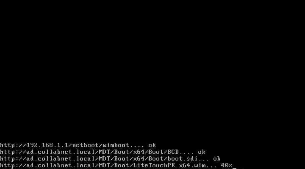Click the BCD filename in second line
Screen dimensions: 305x169
[173, 152]
